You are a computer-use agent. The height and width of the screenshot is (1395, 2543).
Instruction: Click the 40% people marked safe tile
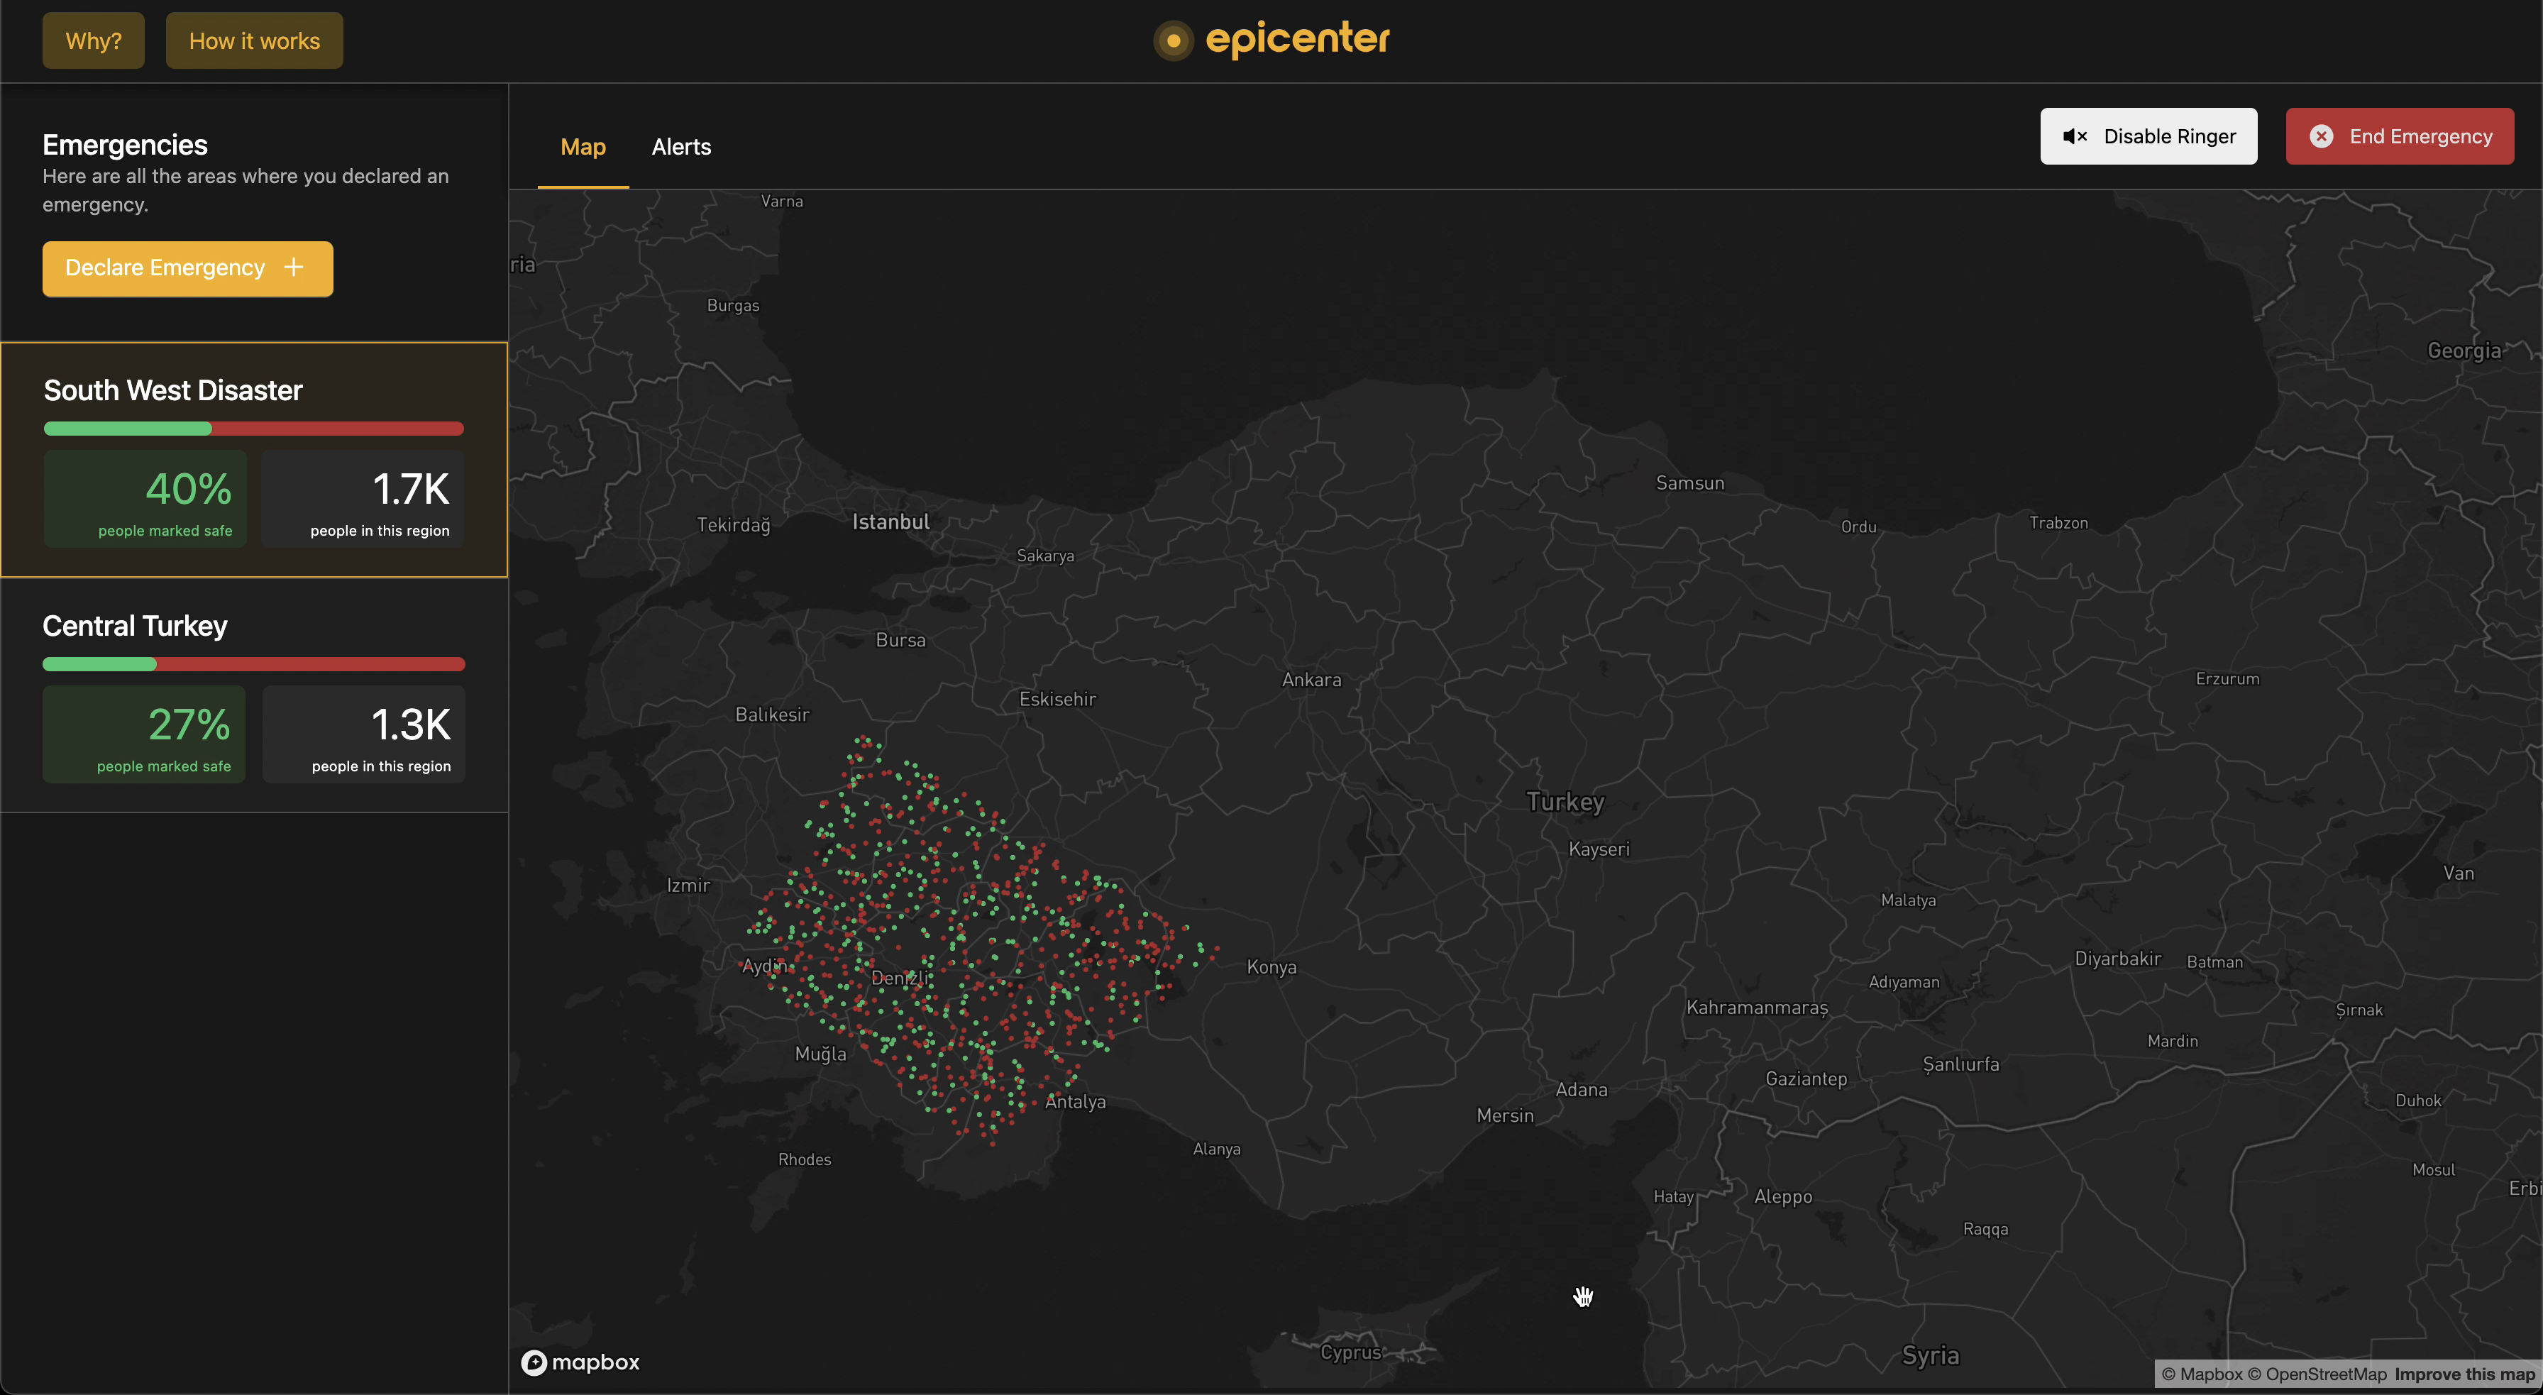pyautogui.click(x=145, y=499)
